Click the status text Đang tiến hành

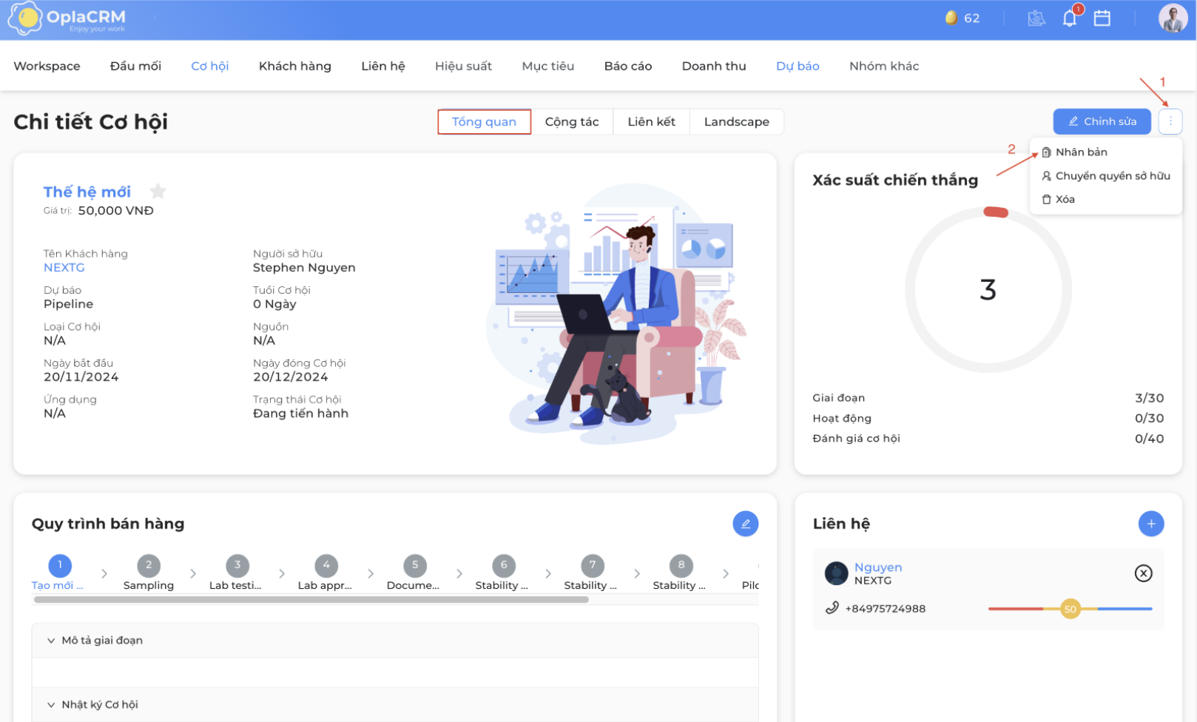(300, 414)
